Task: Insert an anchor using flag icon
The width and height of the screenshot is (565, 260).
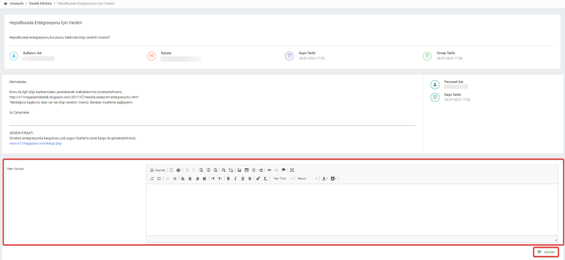Action: (284, 170)
